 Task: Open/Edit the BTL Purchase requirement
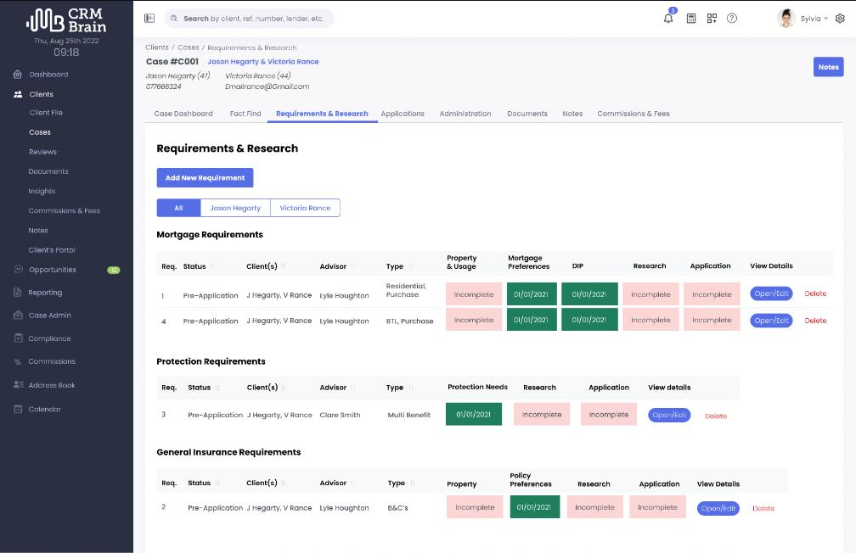point(771,321)
